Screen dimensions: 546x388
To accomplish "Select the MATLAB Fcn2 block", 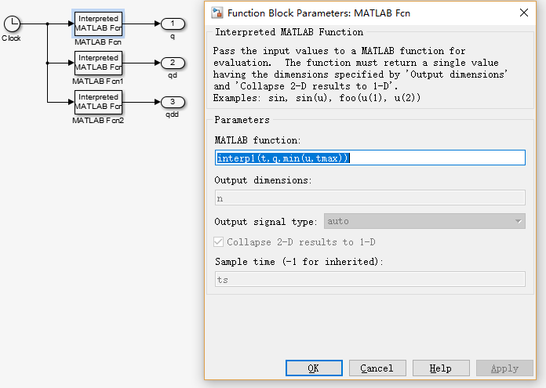I will 98,102.
